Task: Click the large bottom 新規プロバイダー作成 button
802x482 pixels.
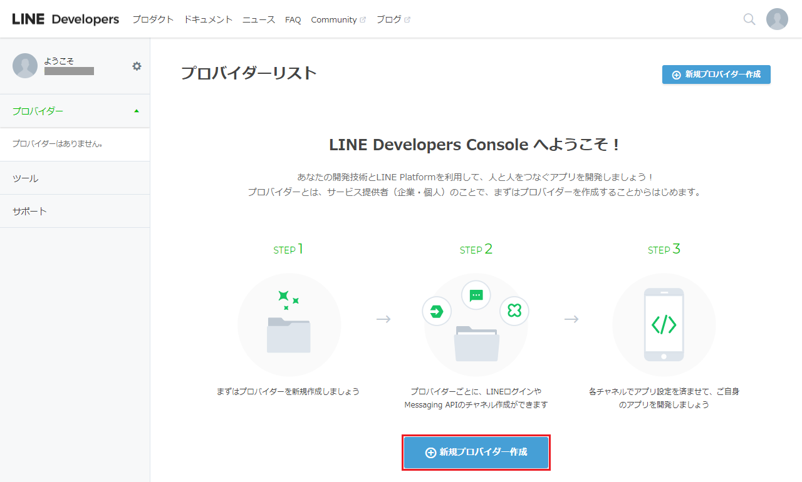Action: [x=476, y=452]
